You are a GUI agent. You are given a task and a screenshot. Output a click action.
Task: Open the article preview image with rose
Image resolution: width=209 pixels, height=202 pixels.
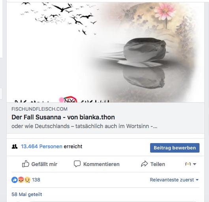click(x=105, y=52)
